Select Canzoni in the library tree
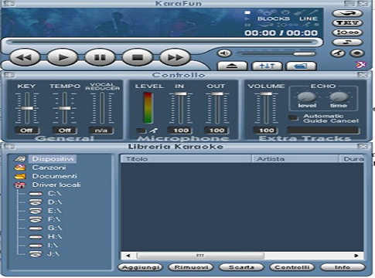This screenshot has width=375, height=278. click(x=49, y=168)
